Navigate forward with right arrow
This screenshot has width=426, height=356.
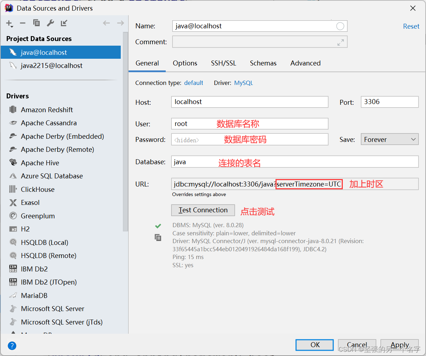coord(120,23)
